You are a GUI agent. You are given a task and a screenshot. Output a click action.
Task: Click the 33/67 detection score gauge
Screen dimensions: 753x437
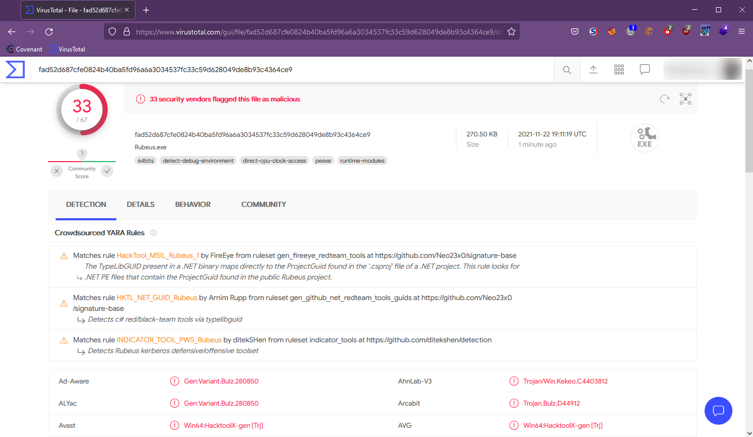point(82,110)
